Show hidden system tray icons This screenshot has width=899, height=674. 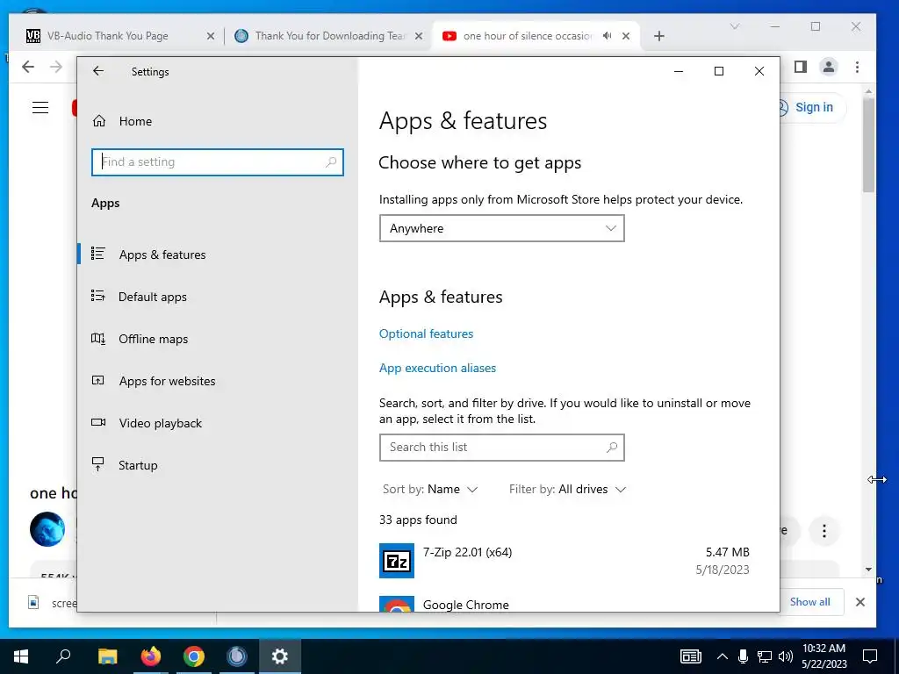[x=723, y=656]
